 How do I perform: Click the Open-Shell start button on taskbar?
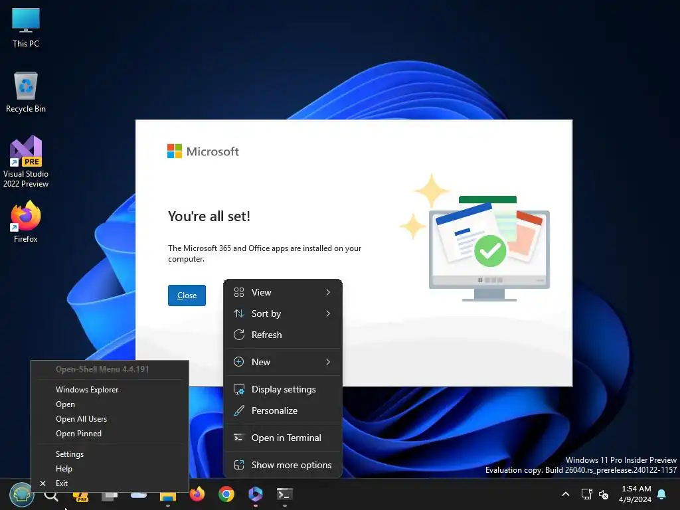click(x=21, y=494)
